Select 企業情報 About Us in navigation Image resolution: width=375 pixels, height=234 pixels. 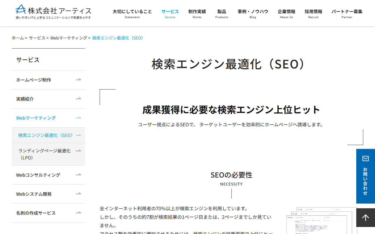point(286,13)
